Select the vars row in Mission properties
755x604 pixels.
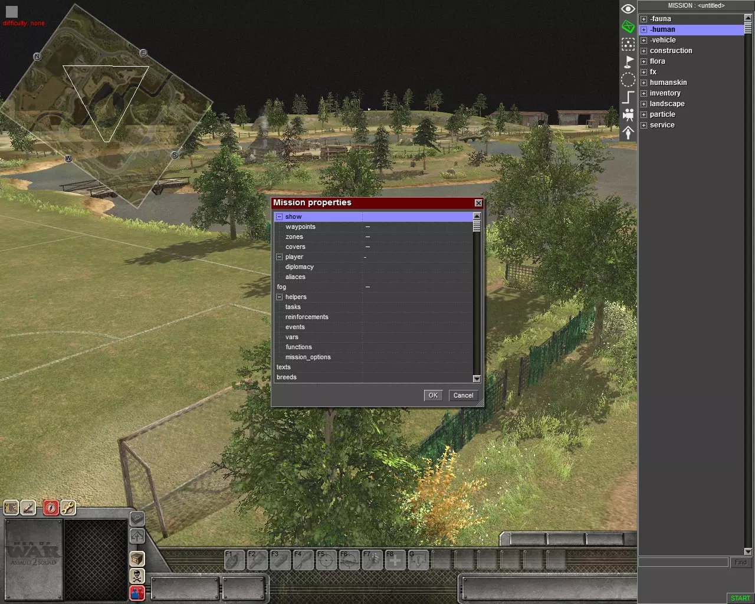coord(374,337)
